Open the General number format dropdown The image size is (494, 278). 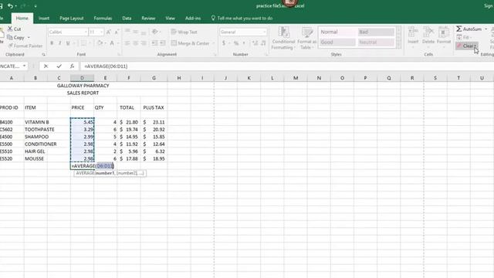[x=264, y=32]
